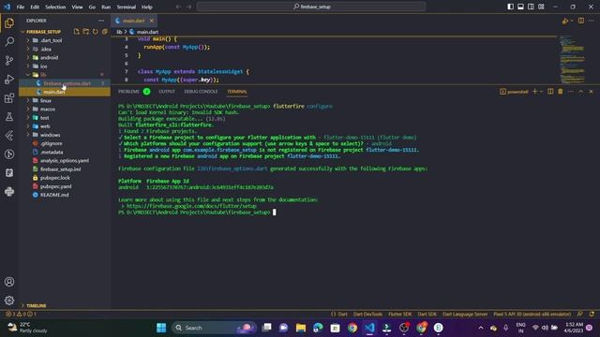The height and width of the screenshot is (337, 600).
Task: Open the Python icon in activity bar
Action: click(9, 192)
